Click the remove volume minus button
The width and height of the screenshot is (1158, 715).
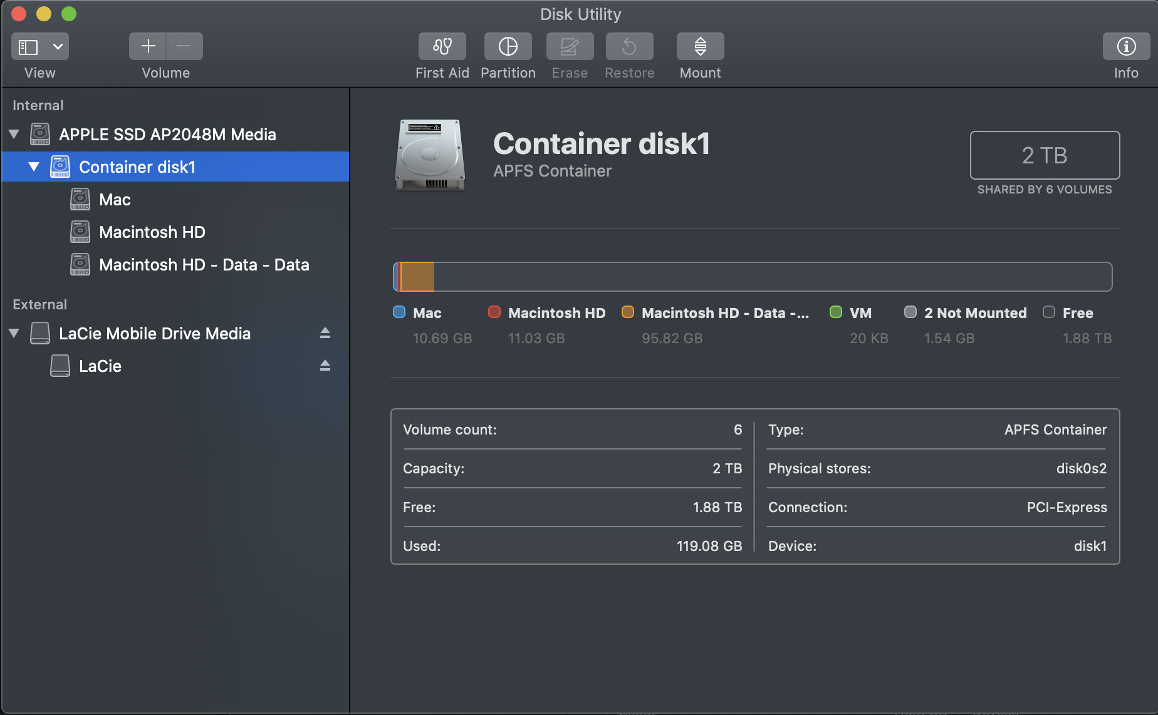pyautogui.click(x=184, y=47)
